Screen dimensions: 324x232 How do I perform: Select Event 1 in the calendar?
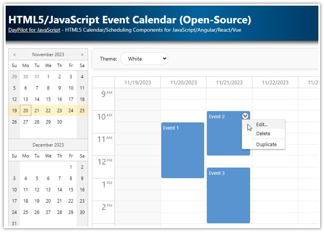coord(182,151)
